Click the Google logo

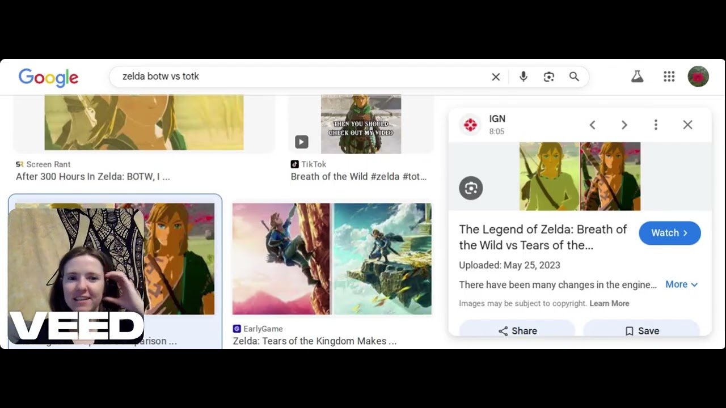pos(48,77)
